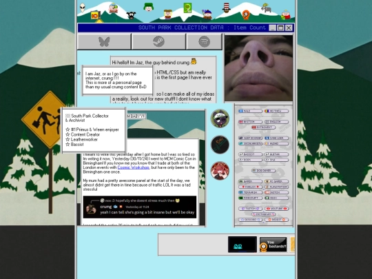Click the grey goat icon in header
Screen dimensions: 372x279
pyautogui.click(x=266, y=8)
